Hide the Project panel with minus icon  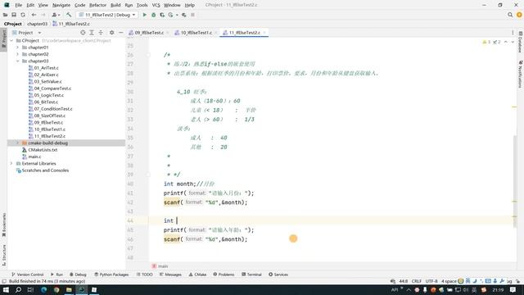[121, 33]
